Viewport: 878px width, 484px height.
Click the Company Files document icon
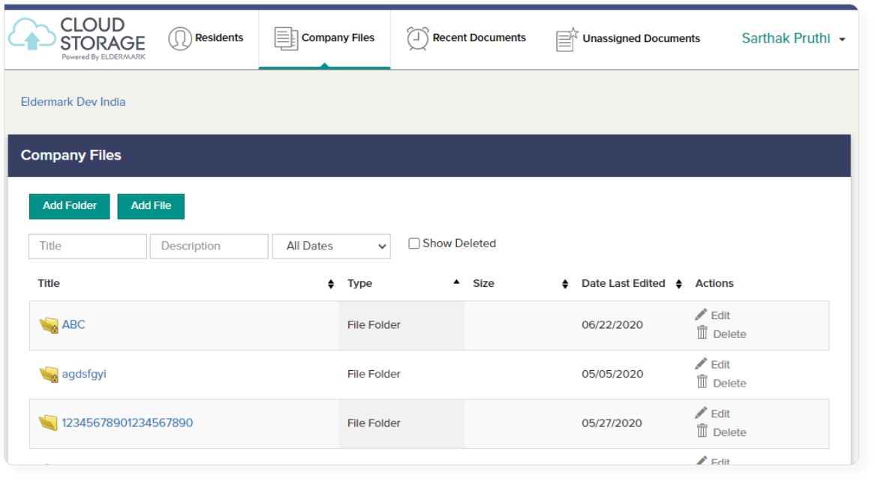(x=286, y=38)
